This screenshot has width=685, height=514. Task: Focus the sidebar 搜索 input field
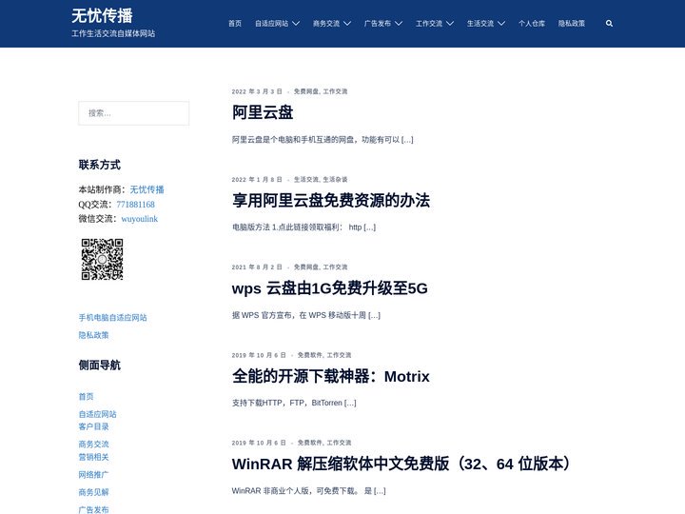134,113
